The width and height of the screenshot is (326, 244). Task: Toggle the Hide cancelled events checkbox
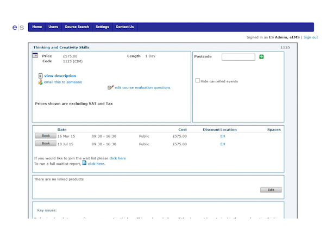tap(198, 80)
